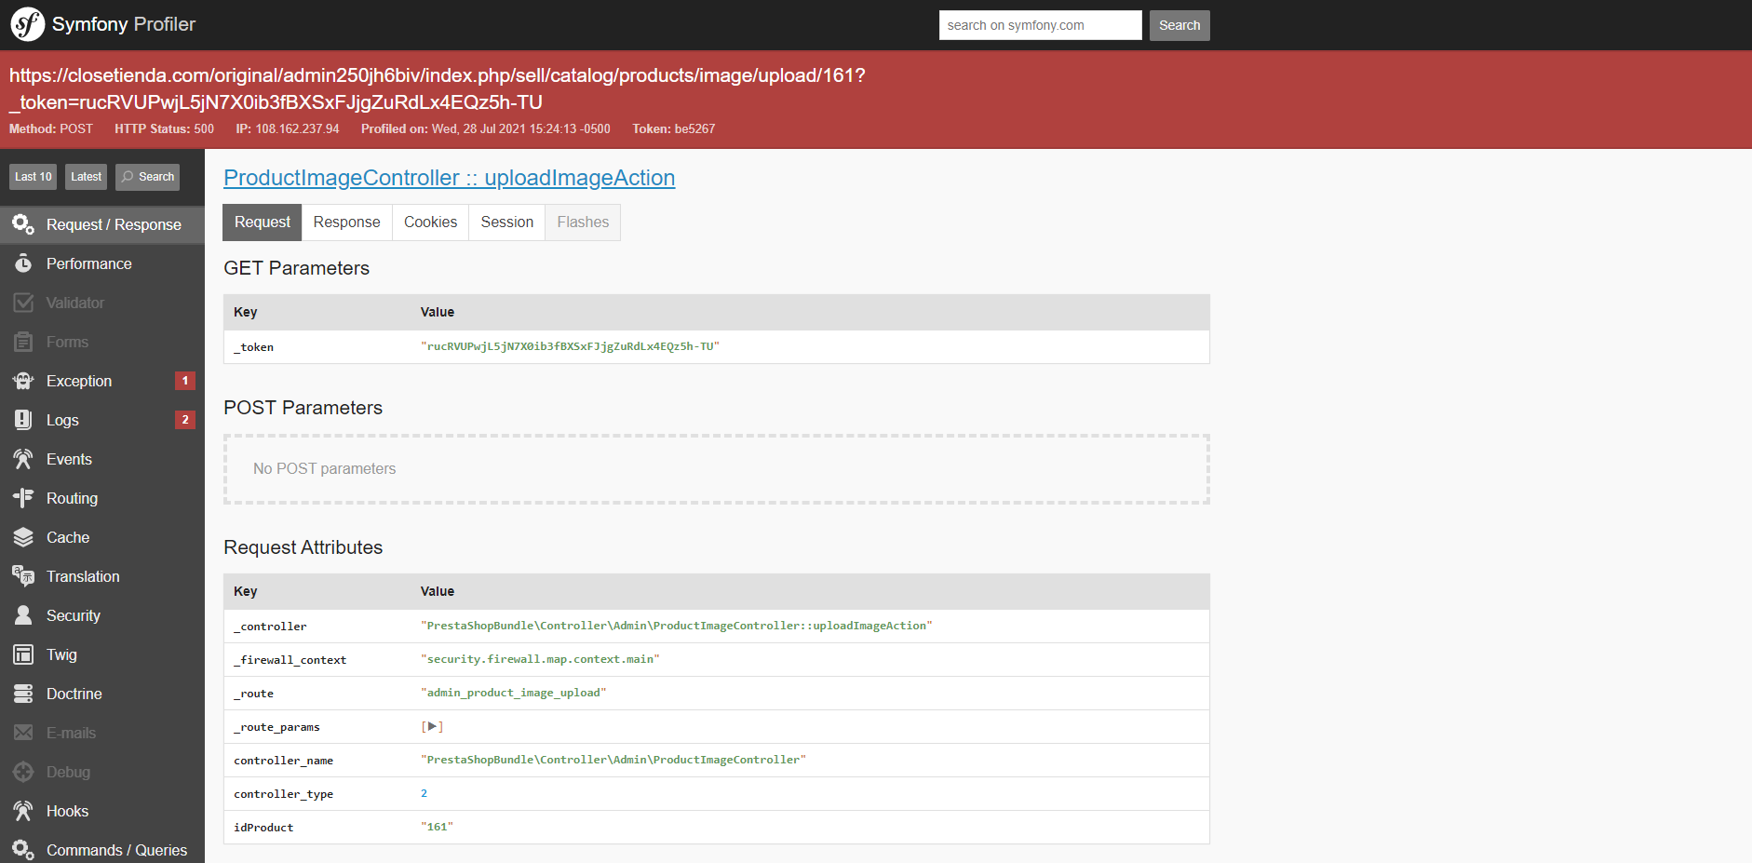The width and height of the screenshot is (1752, 863).
Task: Click the Symfony logo icon
Action: [x=27, y=24]
